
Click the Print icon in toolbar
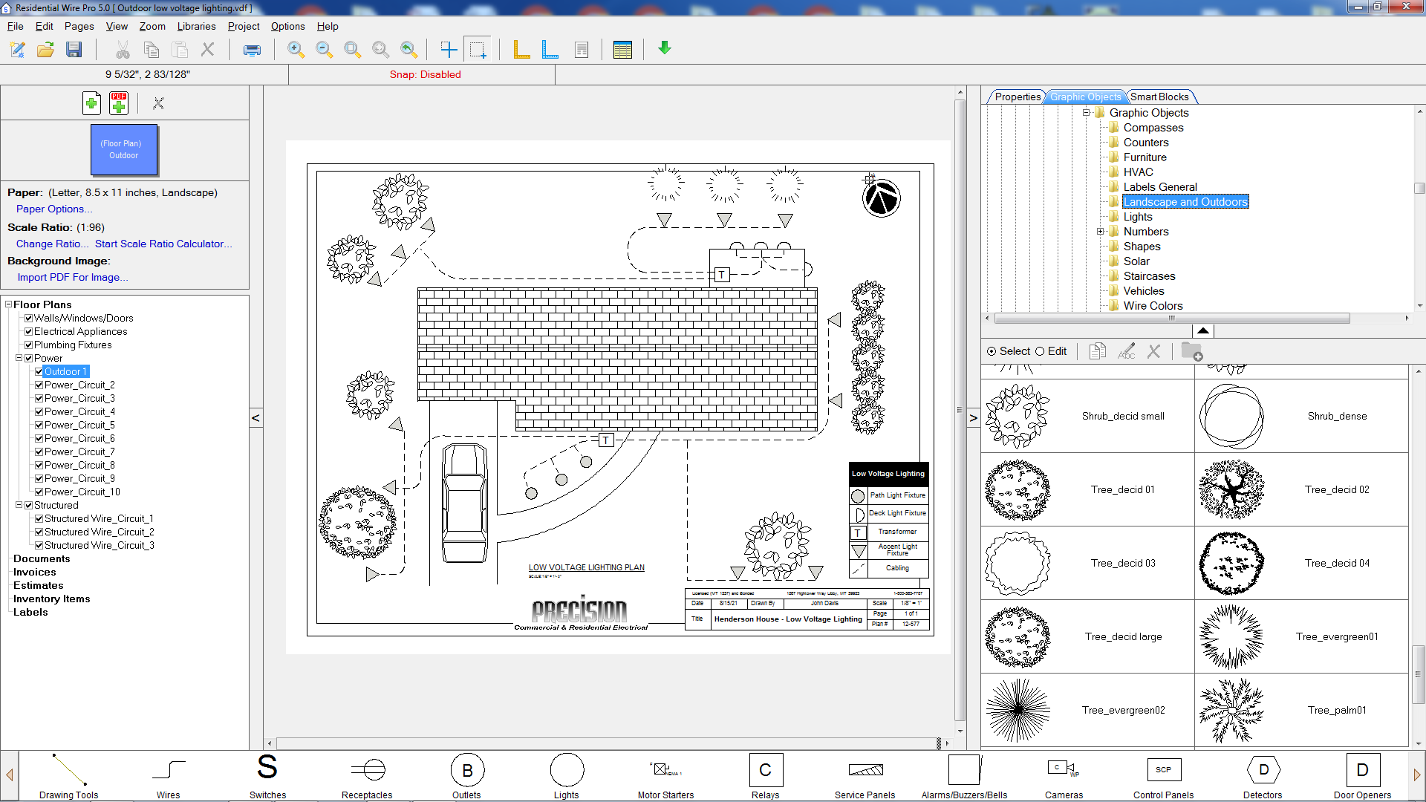pyautogui.click(x=252, y=50)
